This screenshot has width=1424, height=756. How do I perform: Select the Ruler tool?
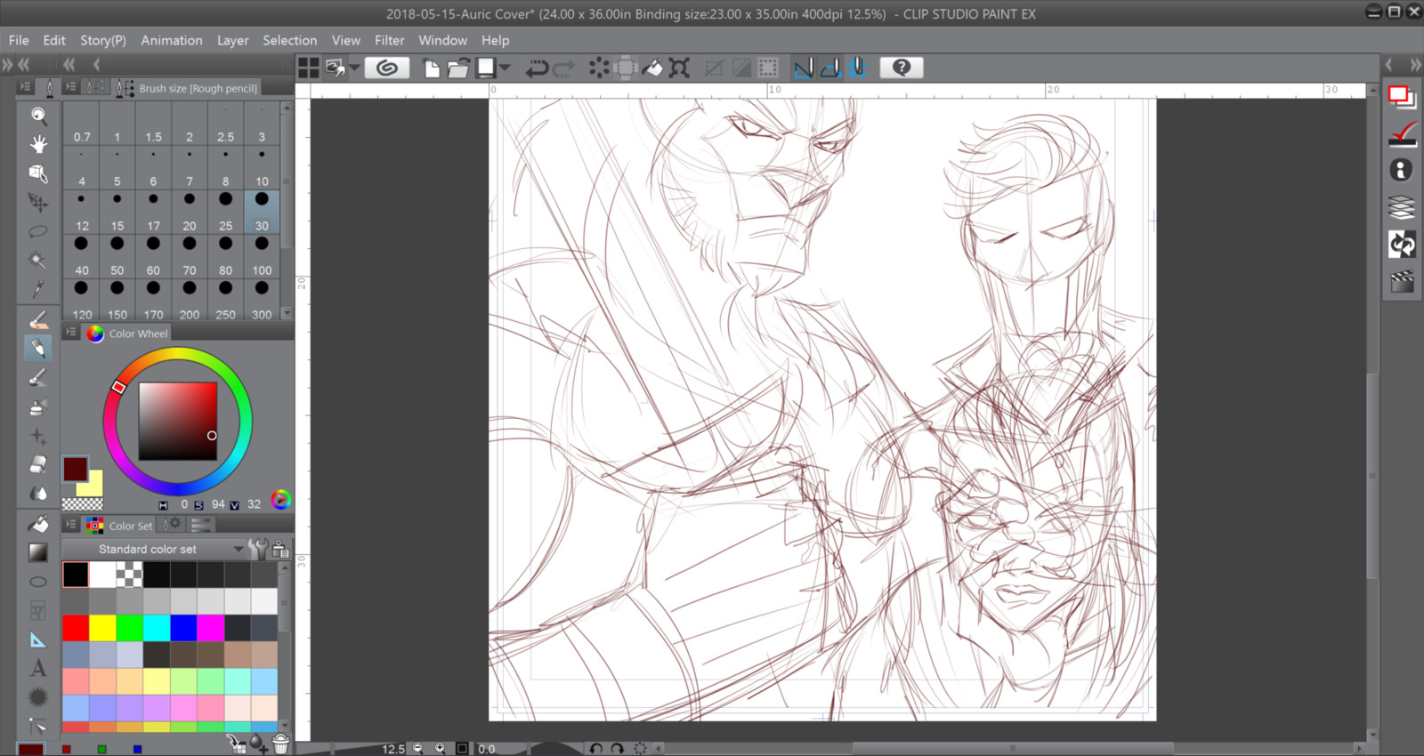38,639
